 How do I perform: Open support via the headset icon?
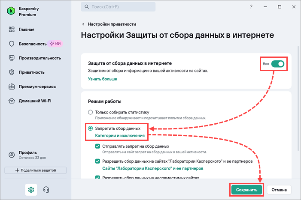46,190
